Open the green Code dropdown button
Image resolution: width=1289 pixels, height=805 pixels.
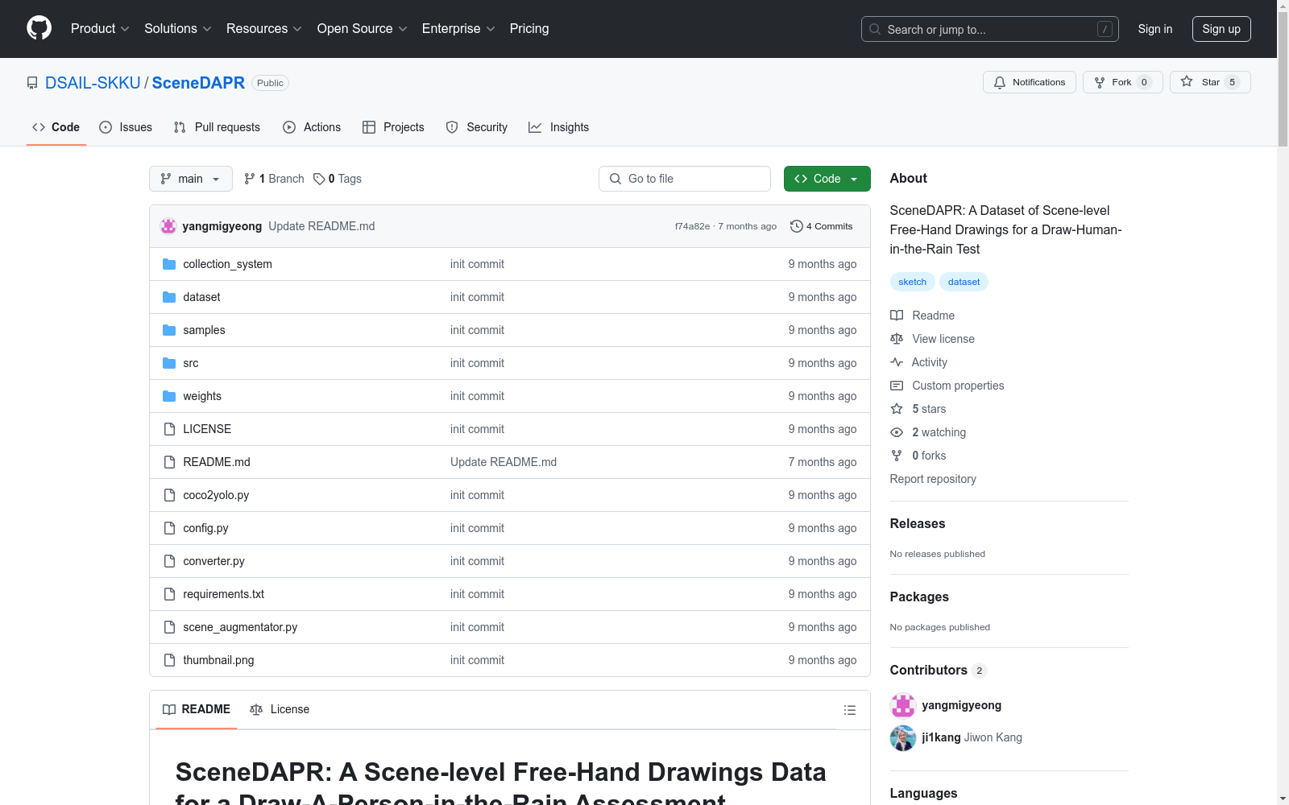(827, 179)
